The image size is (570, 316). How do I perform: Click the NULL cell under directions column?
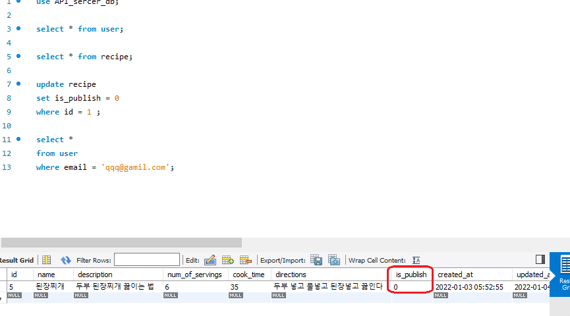(x=279, y=296)
